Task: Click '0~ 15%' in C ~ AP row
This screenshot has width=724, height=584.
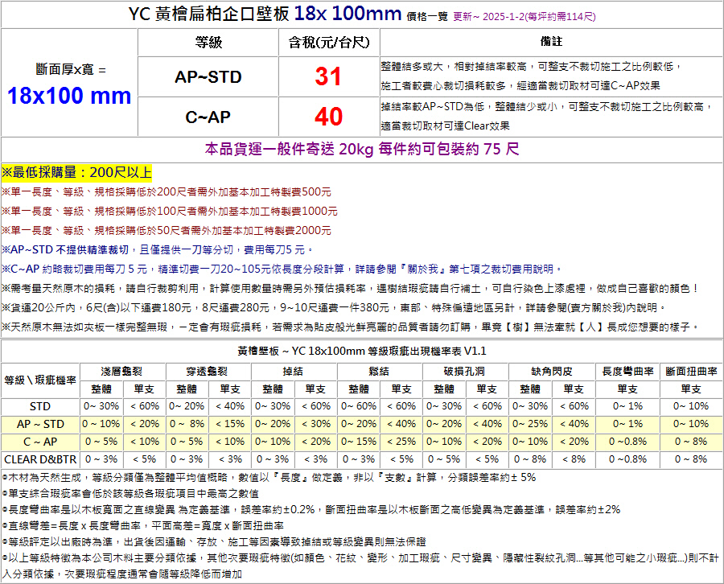Action: (x=358, y=442)
